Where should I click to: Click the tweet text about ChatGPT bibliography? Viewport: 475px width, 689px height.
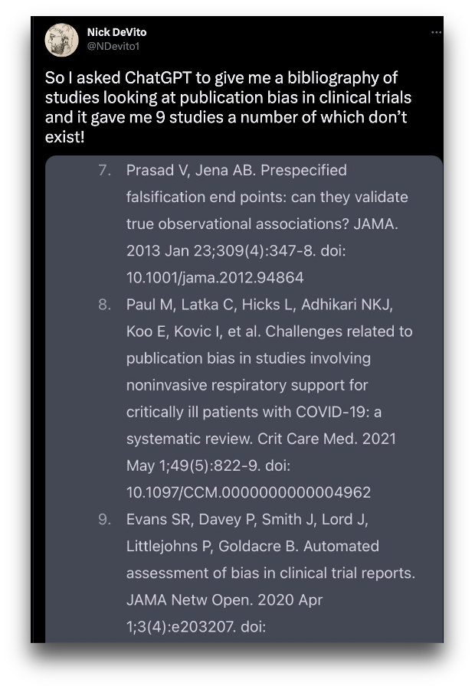tap(222, 107)
